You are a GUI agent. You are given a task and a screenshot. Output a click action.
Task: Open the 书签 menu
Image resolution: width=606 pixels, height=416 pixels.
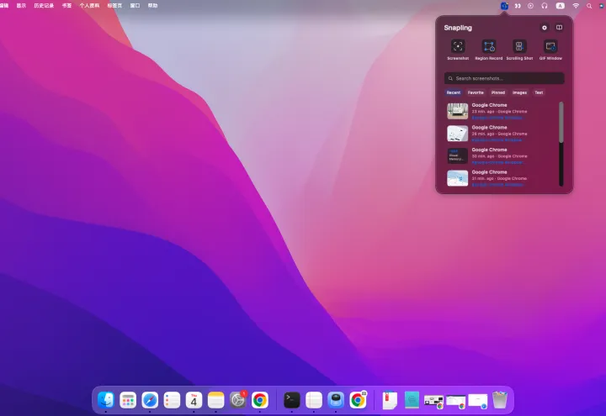[66, 6]
